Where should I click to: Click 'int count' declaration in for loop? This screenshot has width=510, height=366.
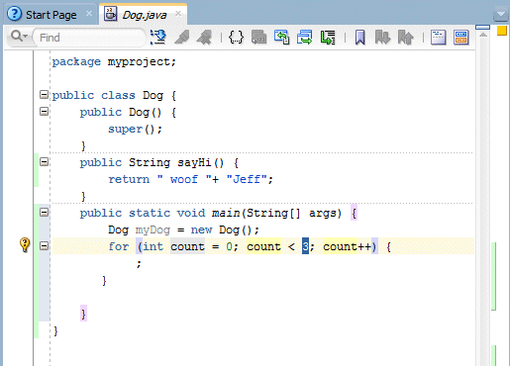click(173, 246)
